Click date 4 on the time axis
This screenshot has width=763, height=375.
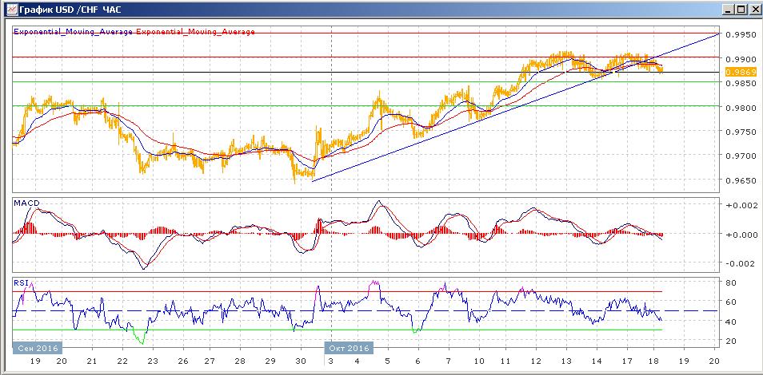[x=358, y=361]
